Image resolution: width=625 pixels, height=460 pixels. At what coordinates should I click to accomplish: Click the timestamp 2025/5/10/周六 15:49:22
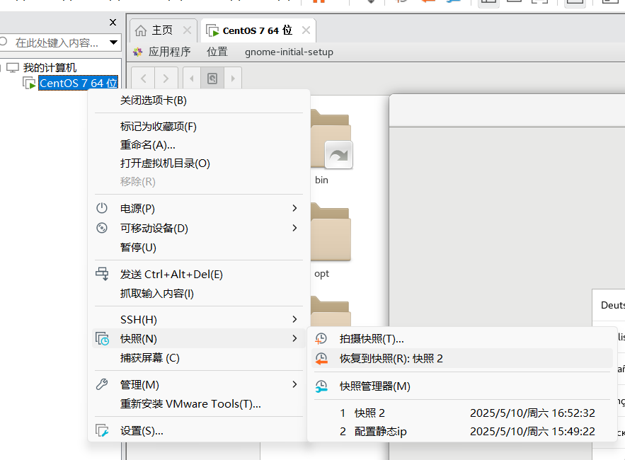tap(532, 431)
